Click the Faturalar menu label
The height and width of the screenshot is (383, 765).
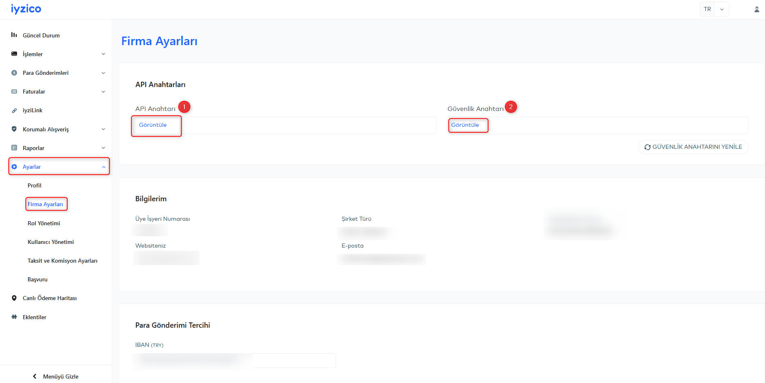(34, 91)
